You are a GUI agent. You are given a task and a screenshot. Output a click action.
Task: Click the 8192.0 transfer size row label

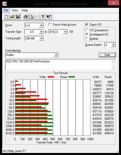10,133
